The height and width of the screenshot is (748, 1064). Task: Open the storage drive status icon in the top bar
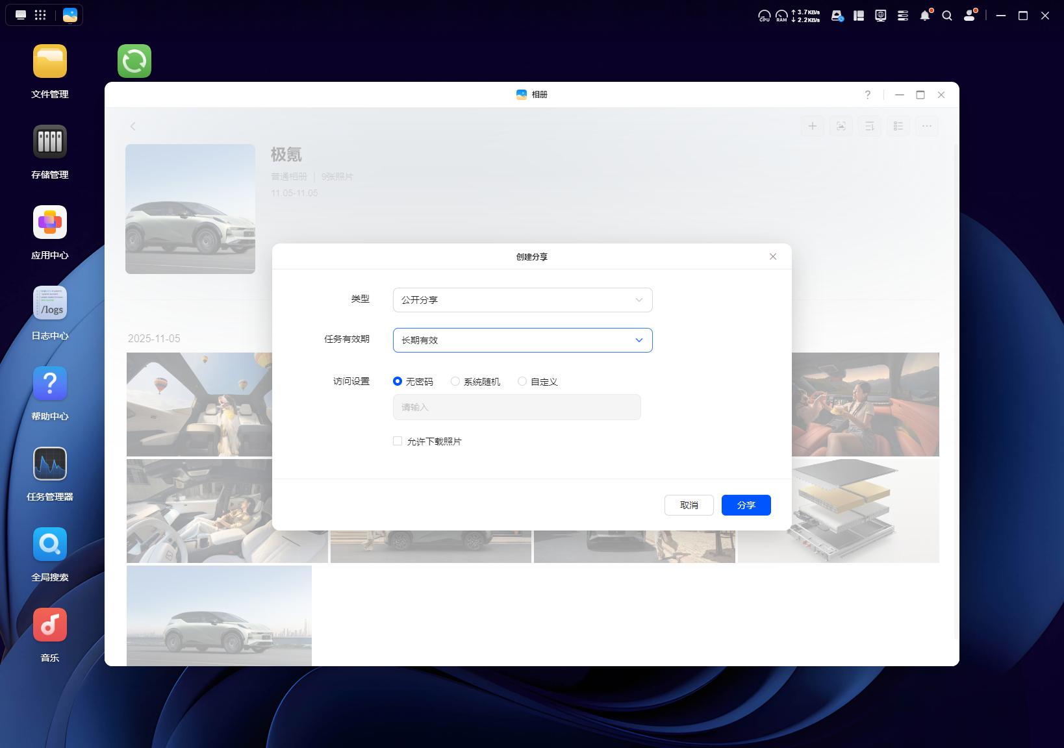(x=837, y=16)
